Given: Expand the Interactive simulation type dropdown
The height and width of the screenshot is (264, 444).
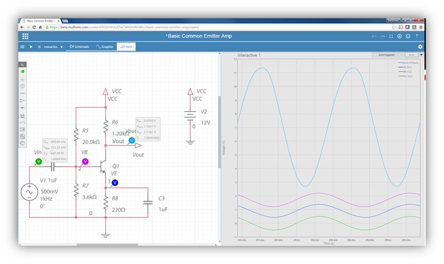Looking at the screenshot, I should [61, 47].
